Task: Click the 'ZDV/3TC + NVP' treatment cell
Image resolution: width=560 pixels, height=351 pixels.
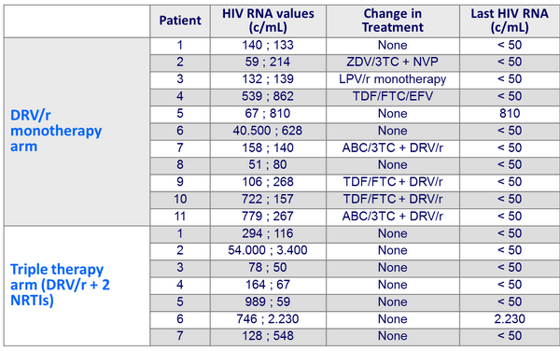Action: (393, 62)
